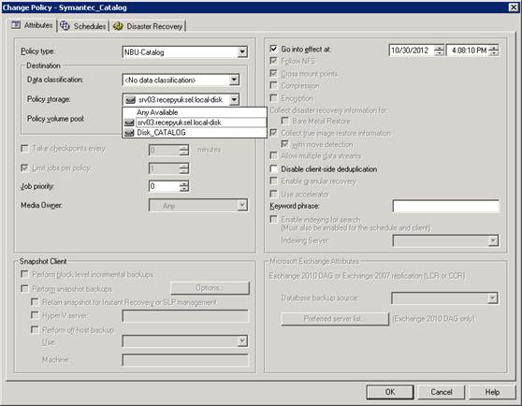The width and height of the screenshot is (522, 406).
Task: Choose Disk_CATALOG from storage list
Action: pyautogui.click(x=195, y=133)
